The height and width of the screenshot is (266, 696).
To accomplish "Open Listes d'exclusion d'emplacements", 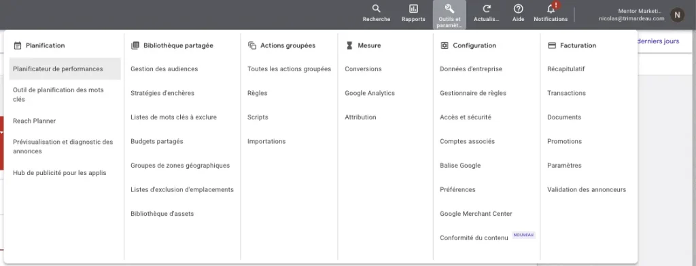I will point(182,189).
